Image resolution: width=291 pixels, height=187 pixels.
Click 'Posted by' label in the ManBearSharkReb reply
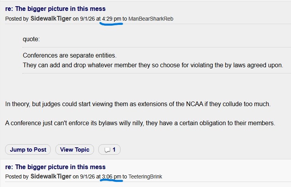pyautogui.click(x=17, y=19)
